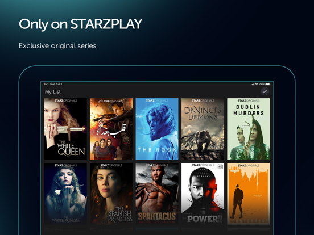The height and width of the screenshot is (235, 314).
Task: Open the Arabic-titled Baghdad series poster
Action: tap(111, 129)
